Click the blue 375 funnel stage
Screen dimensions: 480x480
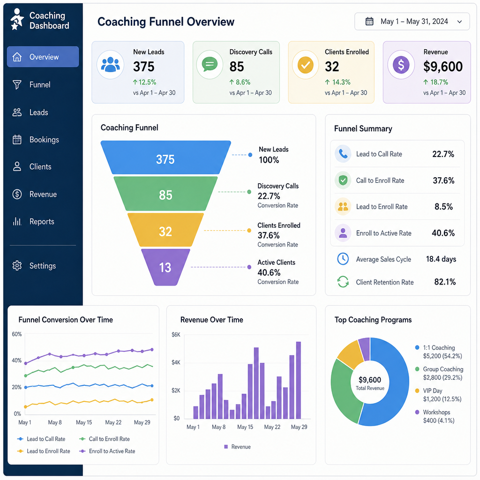point(165,157)
